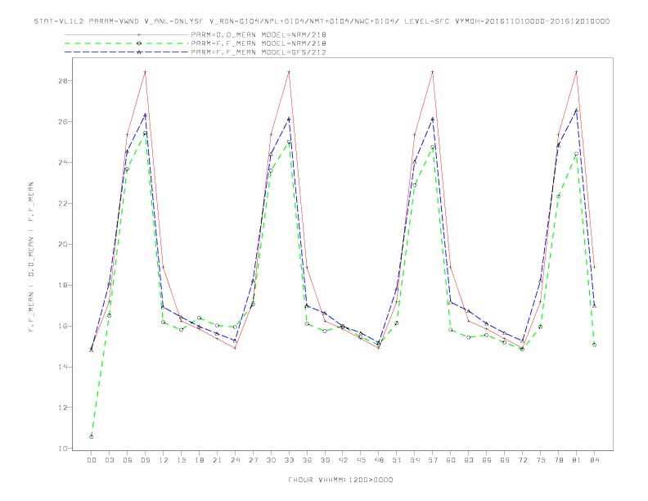Click x-axis tick label 00
This screenshot has width=648, height=501.
pos(92,460)
